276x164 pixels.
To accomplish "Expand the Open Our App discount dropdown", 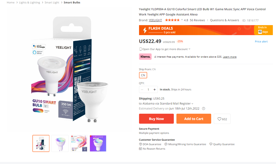I will (189, 49).
